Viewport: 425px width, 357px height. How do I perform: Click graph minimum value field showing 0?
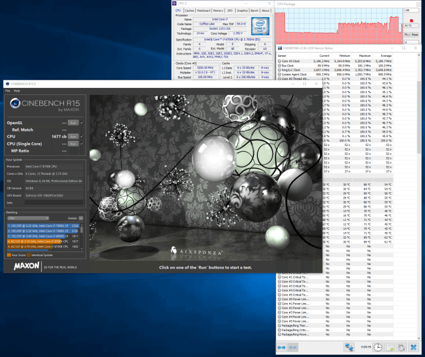411,42
